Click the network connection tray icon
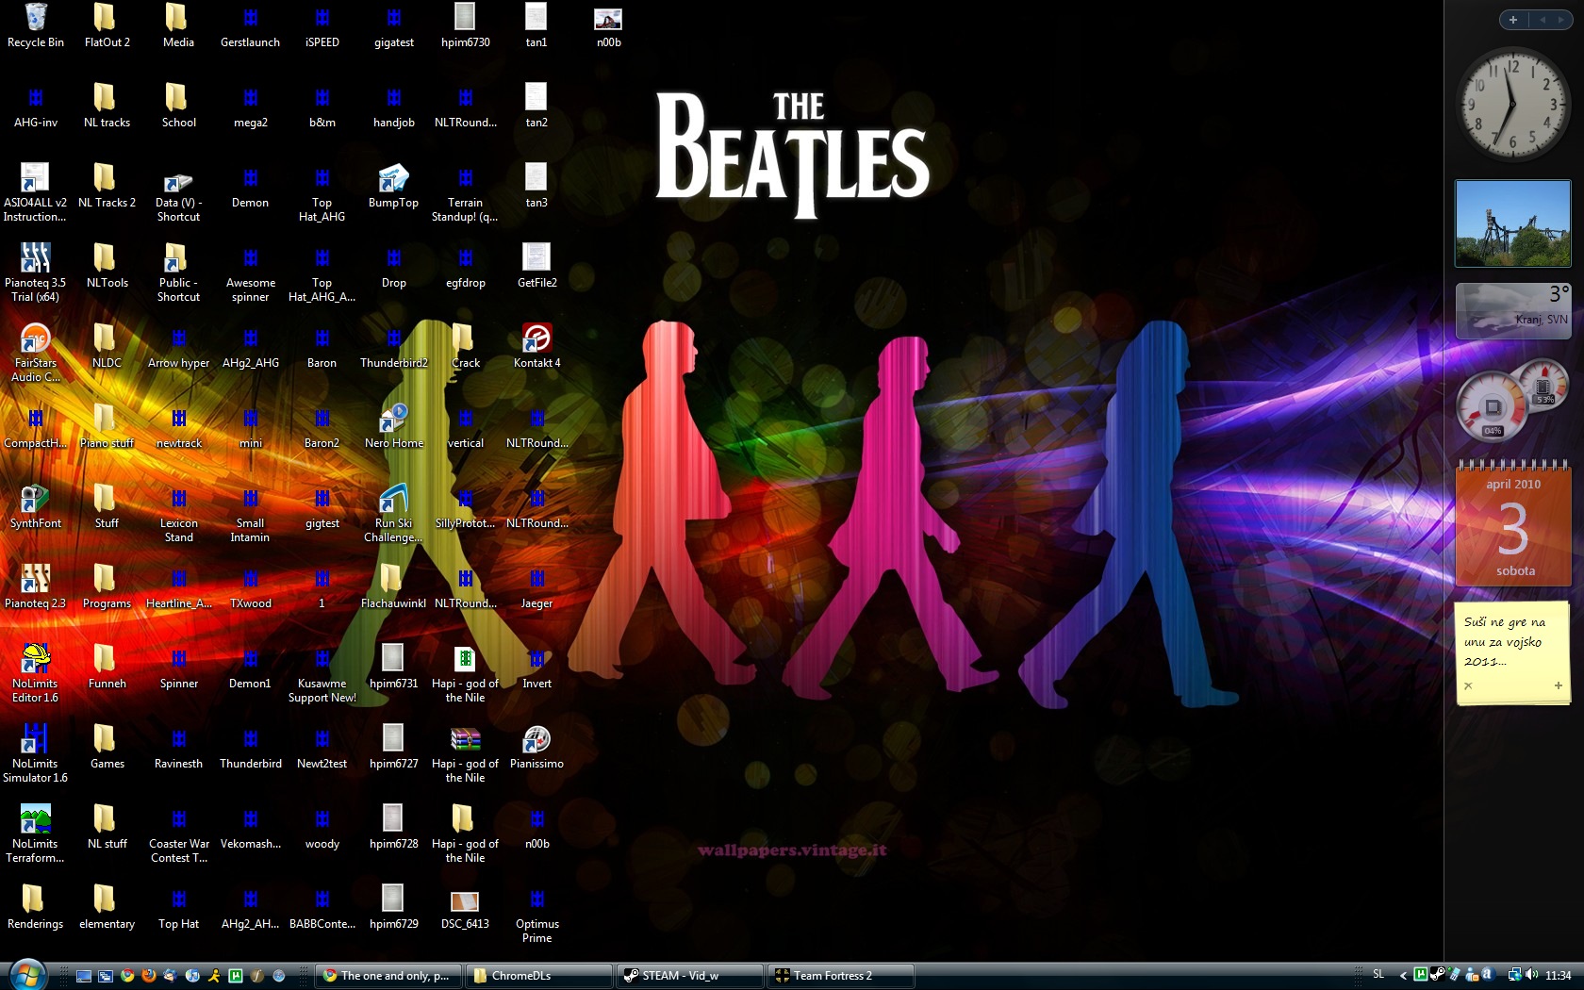 pos(1514,974)
